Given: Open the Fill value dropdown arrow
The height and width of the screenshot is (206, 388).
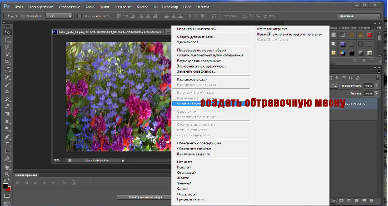Looking at the screenshot, I should coord(376,93).
